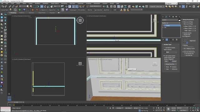Screen dimensions: 200x112
Task: Activate the Select and Move tool
Action: pyautogui.click(x=42, y=7)
